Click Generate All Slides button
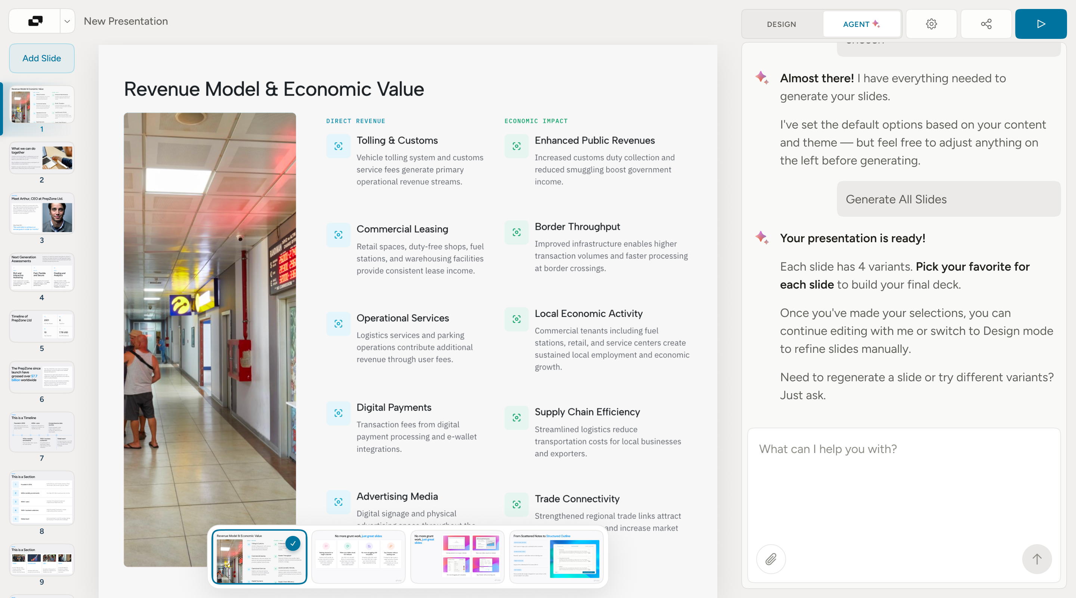This screenshot has width=1076, height=598. [948, 199]
